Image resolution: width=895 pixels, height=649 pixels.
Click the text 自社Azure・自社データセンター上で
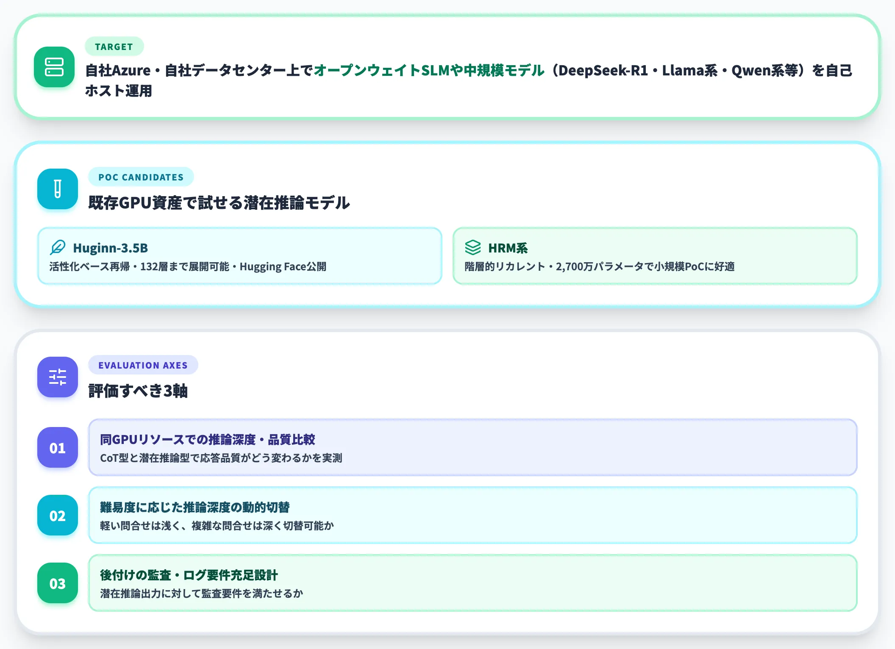(199, 70)
